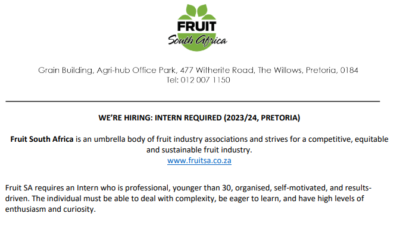Click the postal code 0184 in the address

tap(349, 70)
